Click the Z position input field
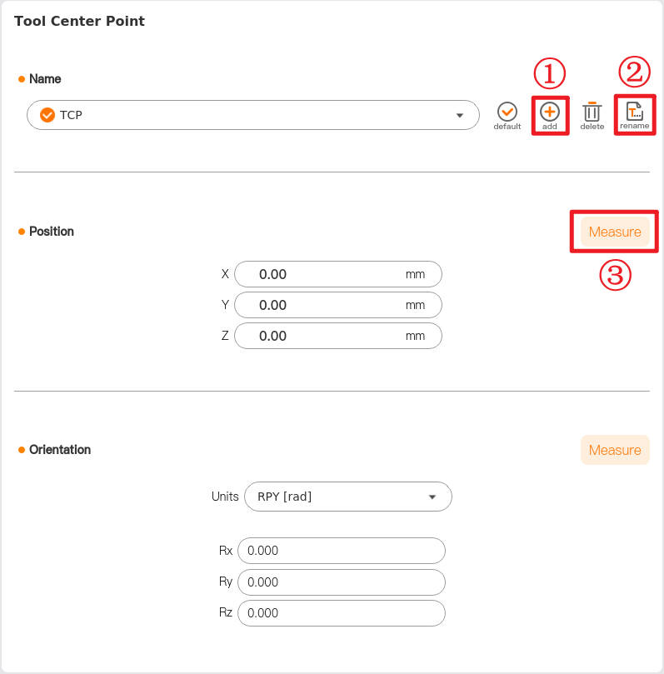Screen dimensions: 664x674 337,336
